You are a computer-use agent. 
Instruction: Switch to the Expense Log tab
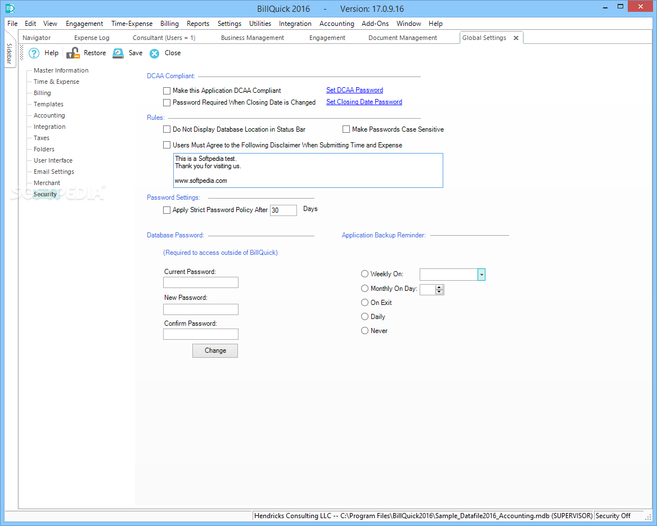coord(92,38)
